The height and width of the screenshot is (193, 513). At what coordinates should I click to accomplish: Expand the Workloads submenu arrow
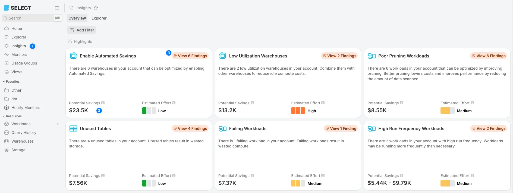(58, 124)
